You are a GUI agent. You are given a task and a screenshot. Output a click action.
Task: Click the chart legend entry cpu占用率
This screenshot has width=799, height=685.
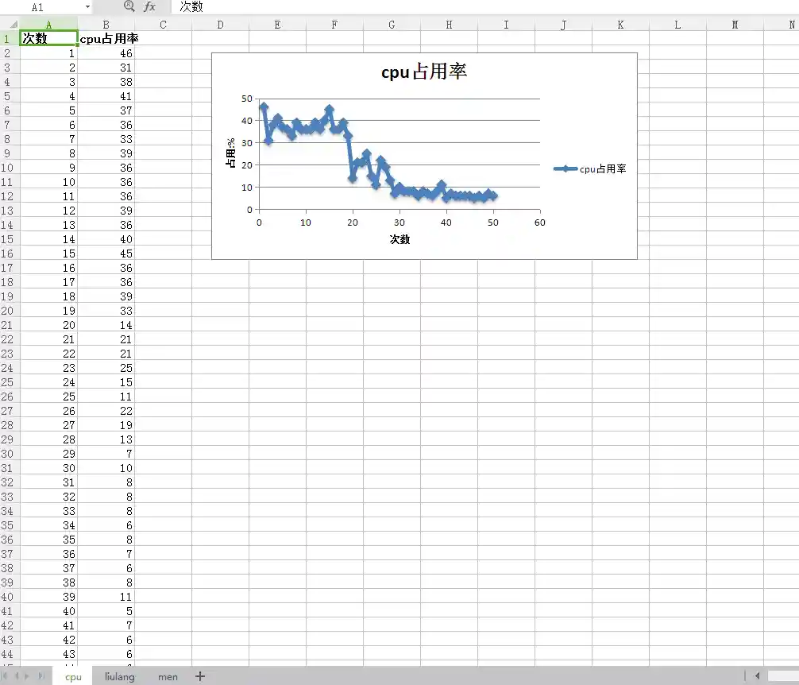tap(590, 168)
